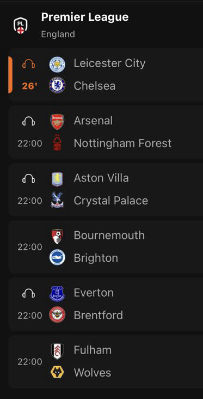Tap headphones icon on Arsenal match
The image size is (203, 399).
pos(29,121)
